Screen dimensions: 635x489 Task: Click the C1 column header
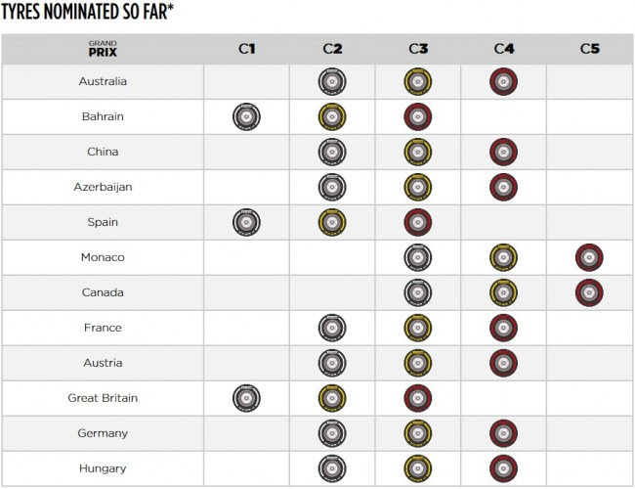coord(247,48)
